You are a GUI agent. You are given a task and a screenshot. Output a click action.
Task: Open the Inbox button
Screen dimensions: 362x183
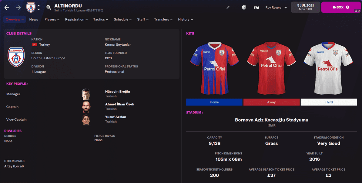pyautogui.click(x=341, y=7)
